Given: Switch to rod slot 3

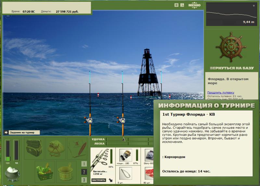Looking at the screenshot, I should (84, 180).
